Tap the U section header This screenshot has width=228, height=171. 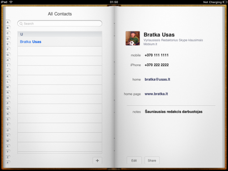60,34
